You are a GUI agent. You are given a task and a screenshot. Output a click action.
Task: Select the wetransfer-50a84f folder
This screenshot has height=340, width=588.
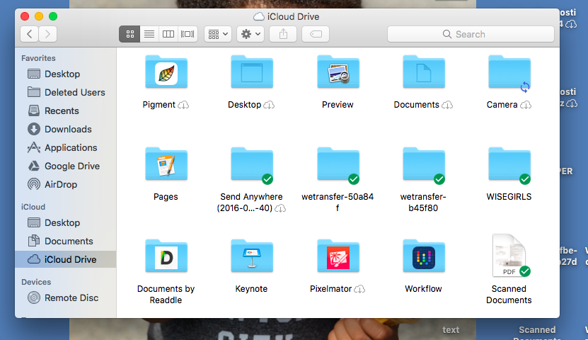[338, 164]
